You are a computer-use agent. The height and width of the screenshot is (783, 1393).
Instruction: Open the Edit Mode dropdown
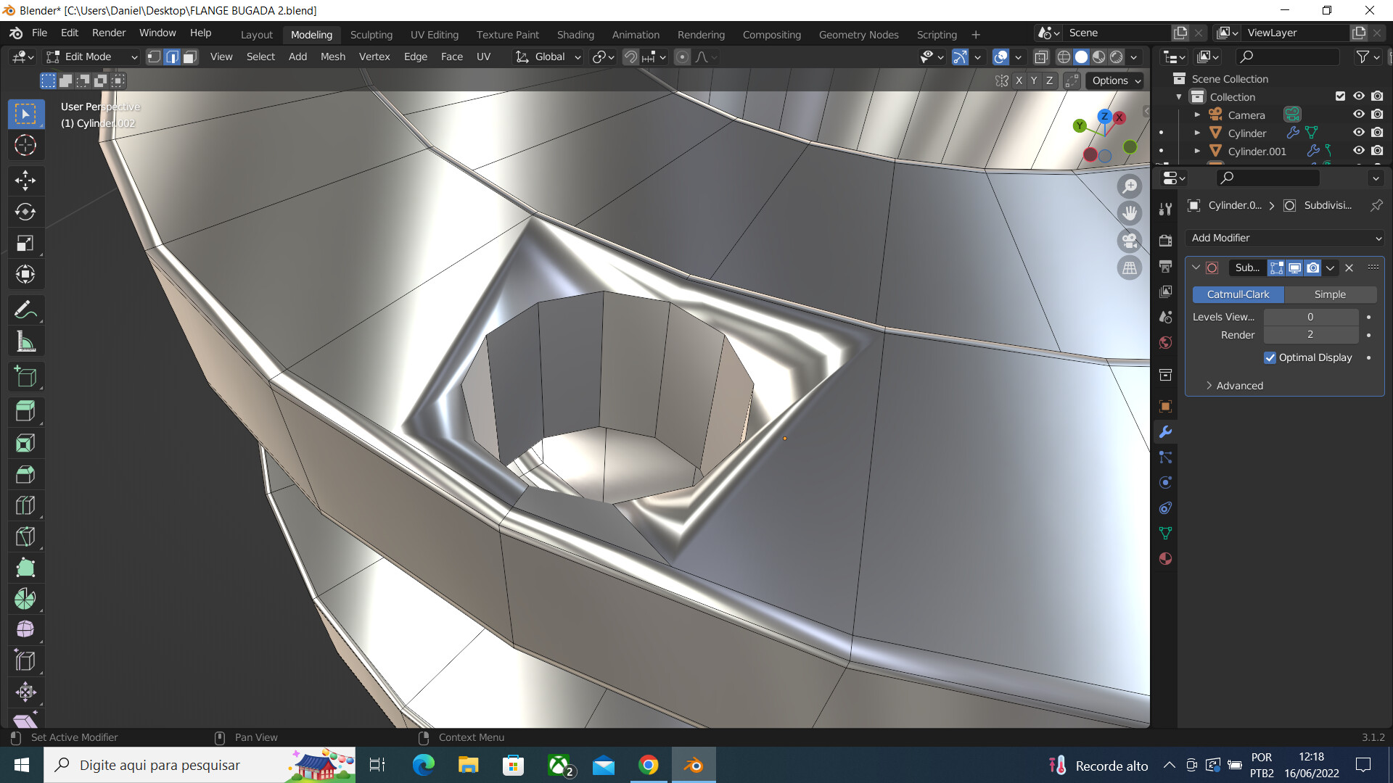[x=91, y=57]
